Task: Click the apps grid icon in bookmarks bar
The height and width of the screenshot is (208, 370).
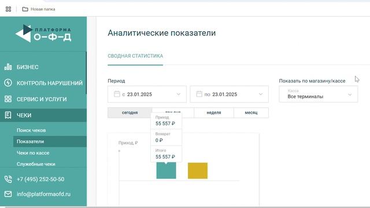Action: pos(8,9)
